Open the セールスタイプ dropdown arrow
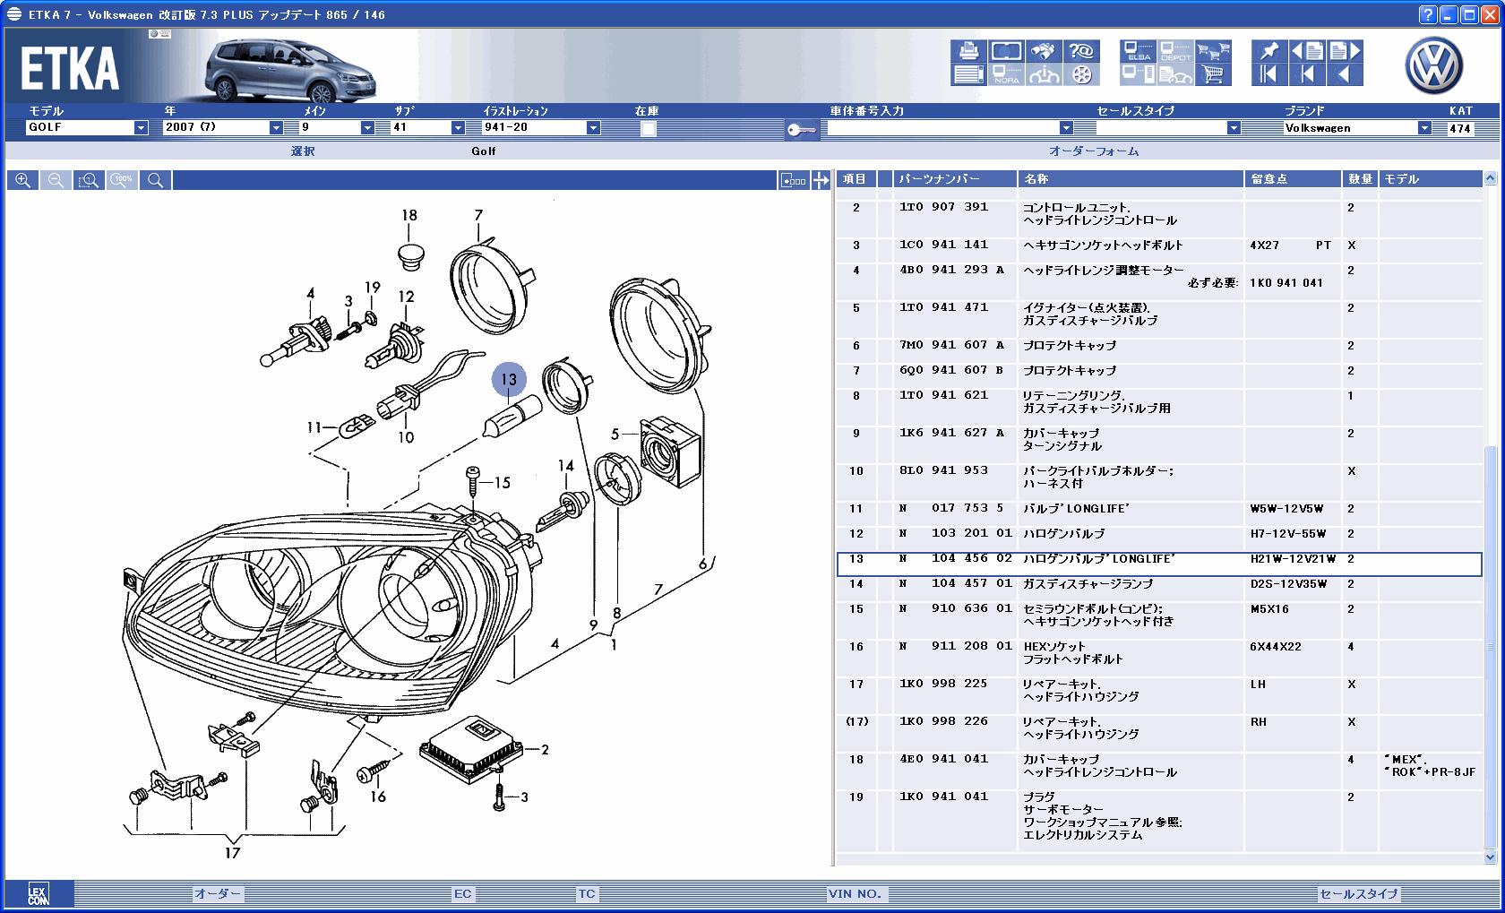This screenshot has width=1505, height=913. click(x=1234, y=128)
